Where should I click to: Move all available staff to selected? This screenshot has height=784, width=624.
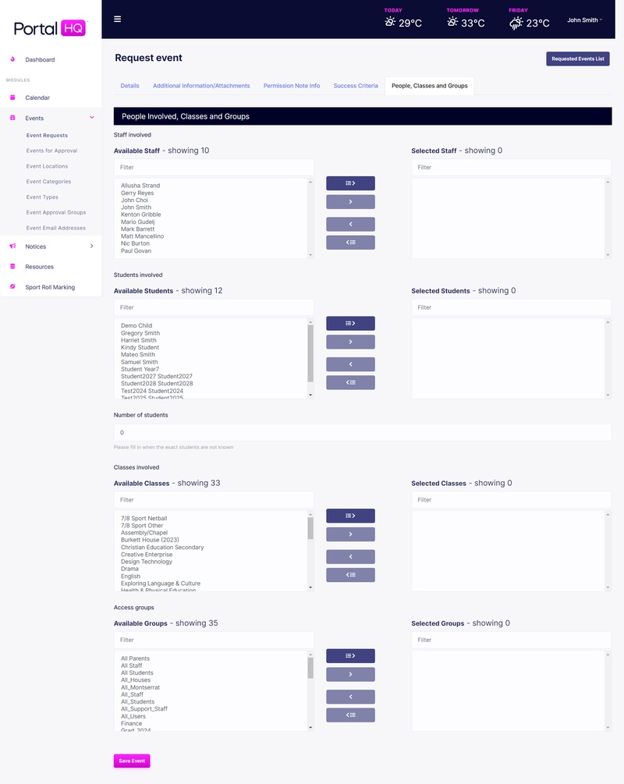tap(350, 182)
